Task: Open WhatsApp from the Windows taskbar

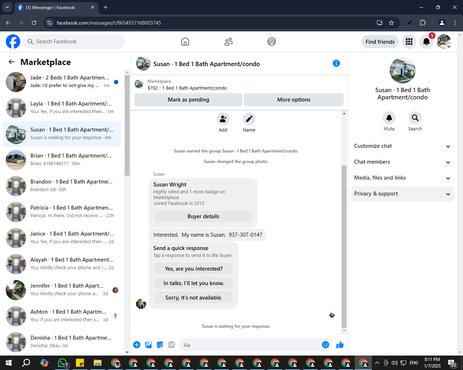Action: pyautogui.click(x=62, y=363)
